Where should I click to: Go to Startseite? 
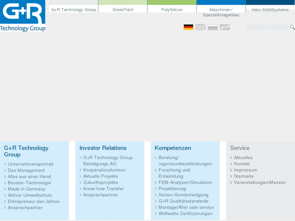[244, 176]
